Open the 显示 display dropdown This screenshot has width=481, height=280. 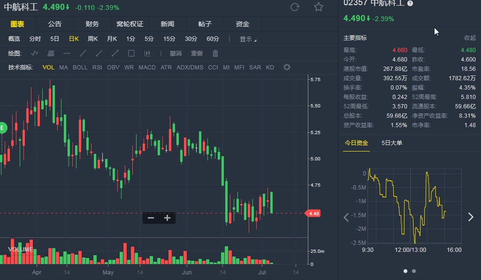pyautogui.click(x=248, y=39)
